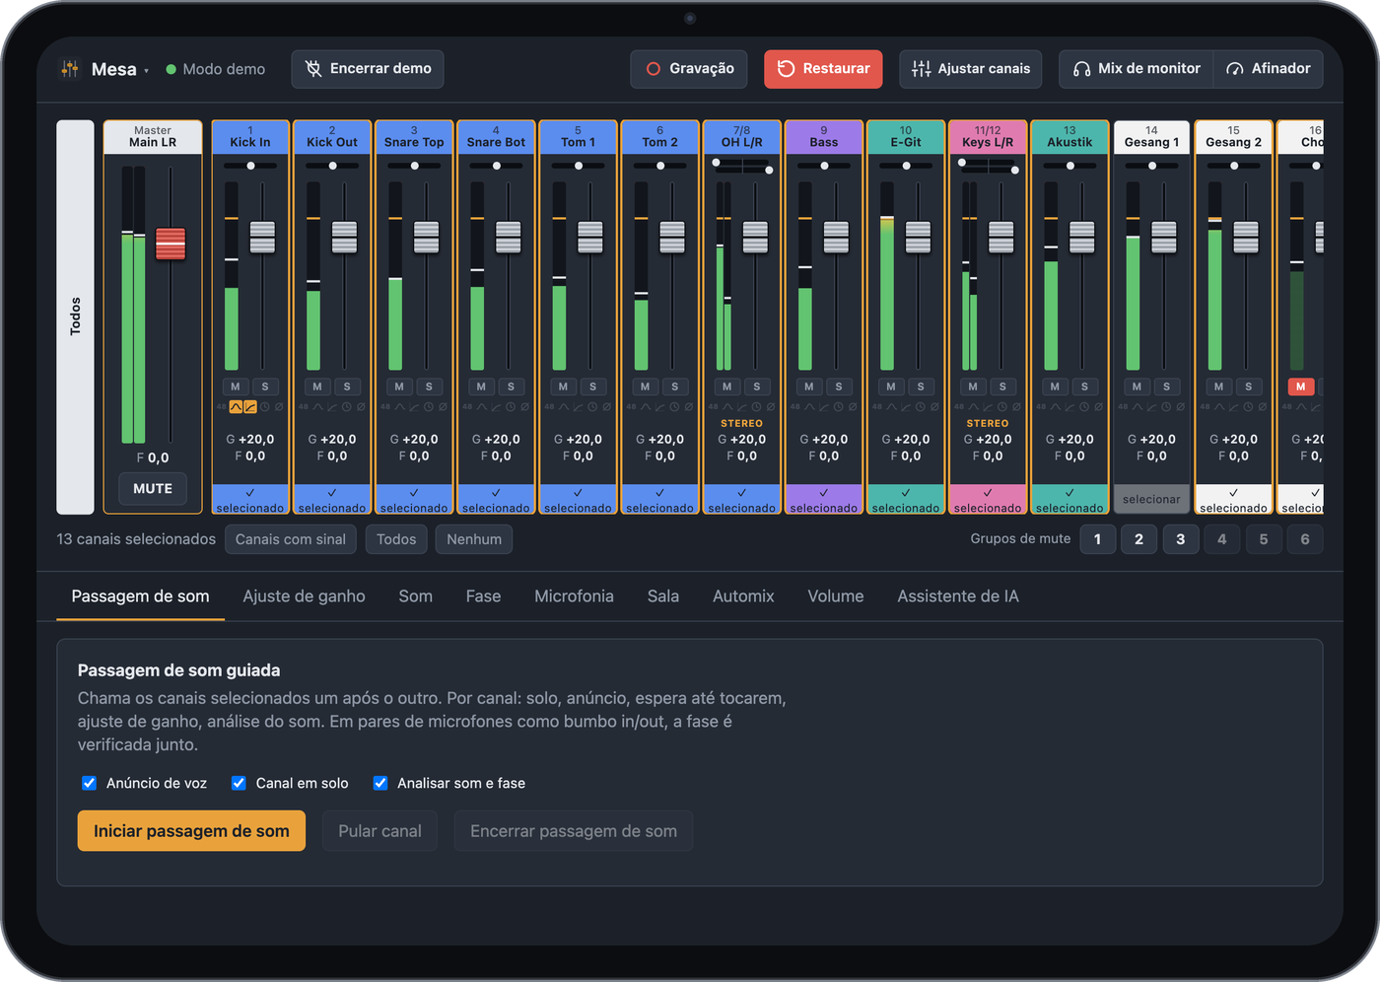Screen dimensions: 1380x982
Task: Switch to the Ajuste de ganho tab
Action: tap(305, 596)
